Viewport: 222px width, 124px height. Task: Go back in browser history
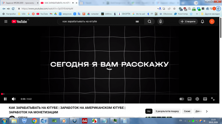4,9
